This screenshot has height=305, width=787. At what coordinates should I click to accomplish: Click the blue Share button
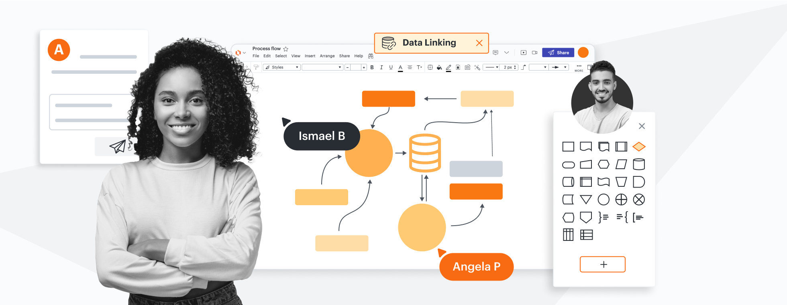(558, 53)
